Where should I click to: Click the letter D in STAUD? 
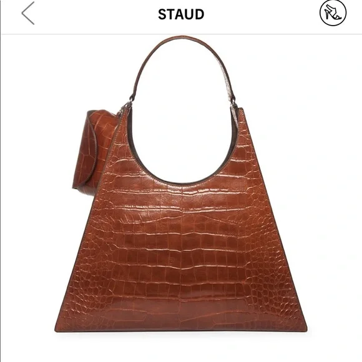pyautogui.click(x=199, y=14)
